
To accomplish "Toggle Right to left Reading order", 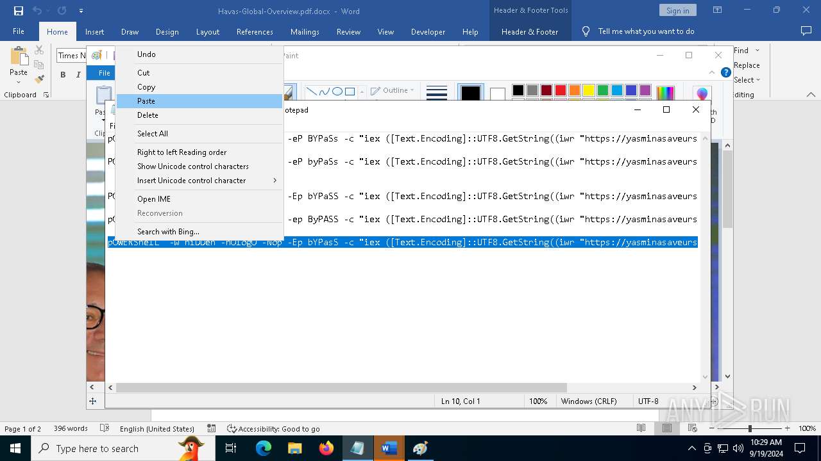I will pos(199,152).
